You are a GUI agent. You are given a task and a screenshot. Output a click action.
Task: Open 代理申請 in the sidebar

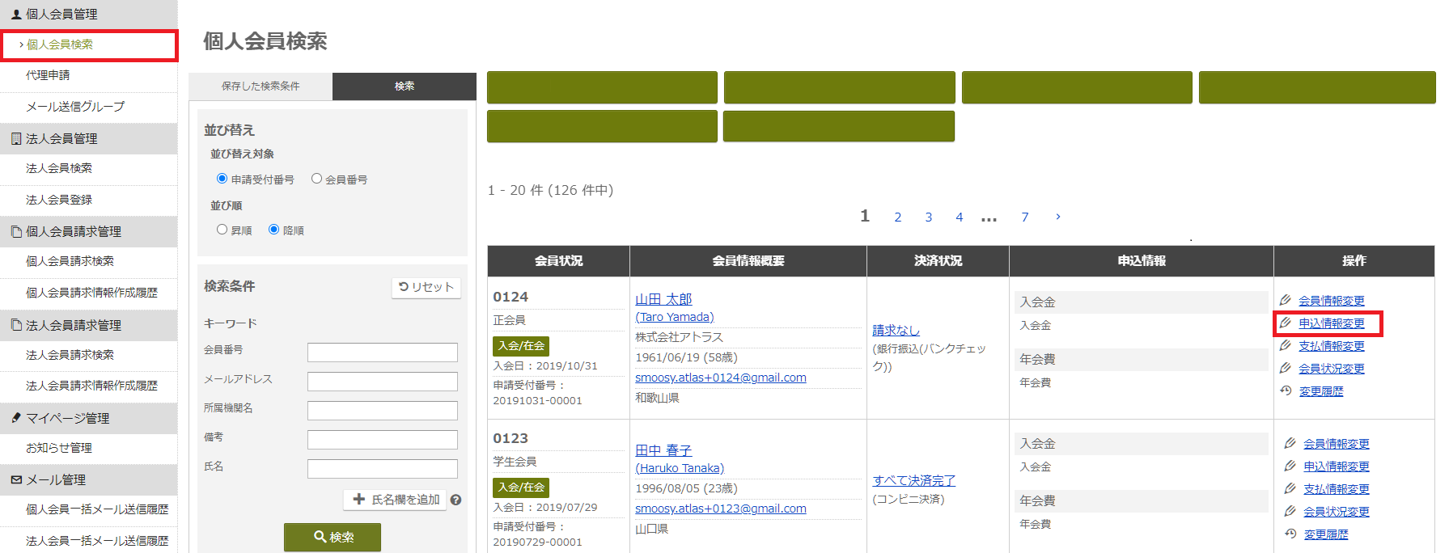pos(48,75)
